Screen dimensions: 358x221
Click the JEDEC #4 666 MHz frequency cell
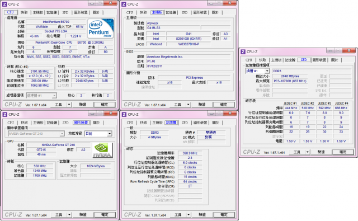(x=341, y=108)
